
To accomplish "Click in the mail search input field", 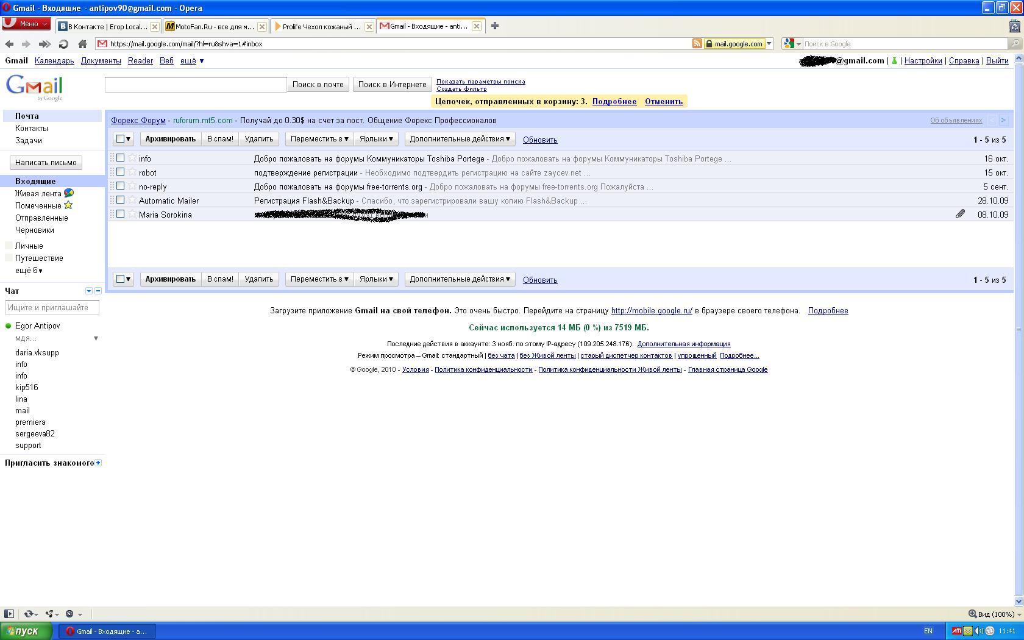I will click(196, 85).
